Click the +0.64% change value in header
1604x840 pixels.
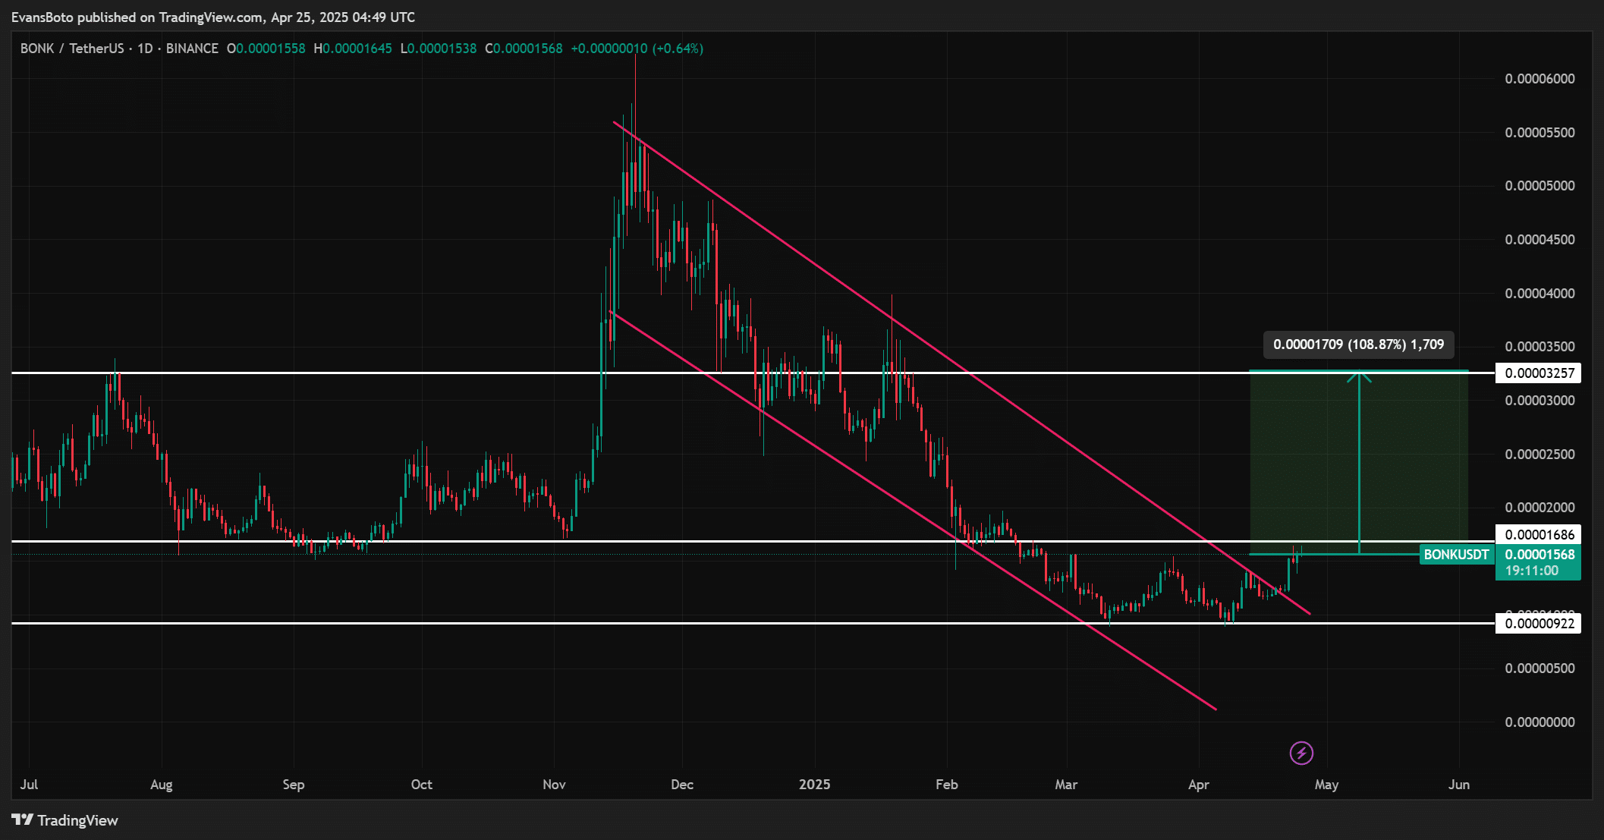(679, 49)
